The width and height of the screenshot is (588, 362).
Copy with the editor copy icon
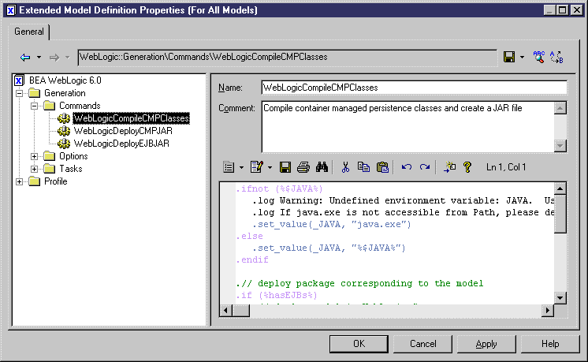[x=363, y=167]
